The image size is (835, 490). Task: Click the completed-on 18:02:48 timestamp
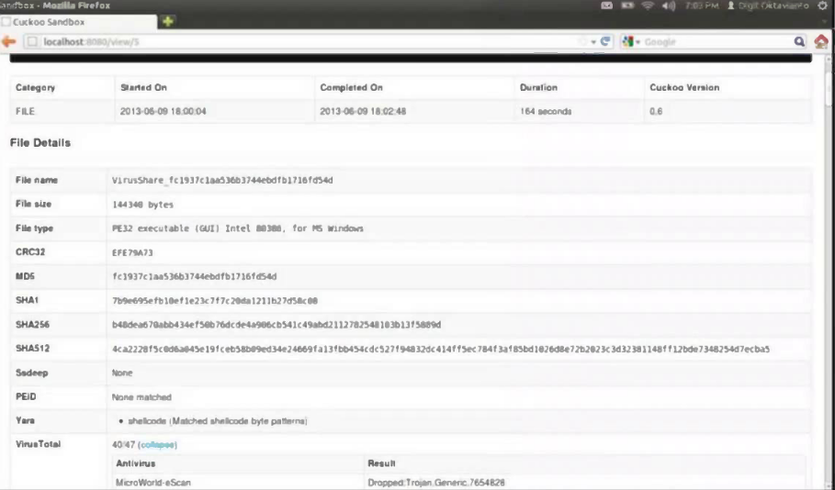point(363,111)
